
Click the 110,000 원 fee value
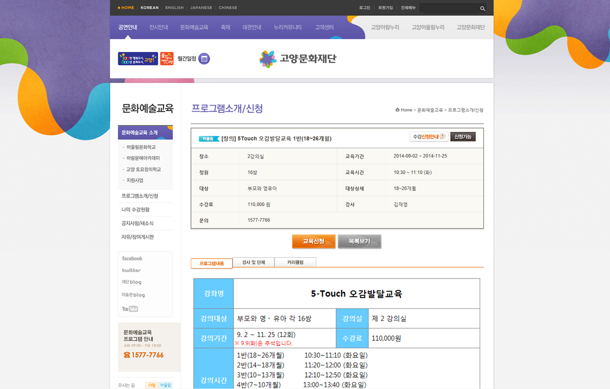[259, 205]
